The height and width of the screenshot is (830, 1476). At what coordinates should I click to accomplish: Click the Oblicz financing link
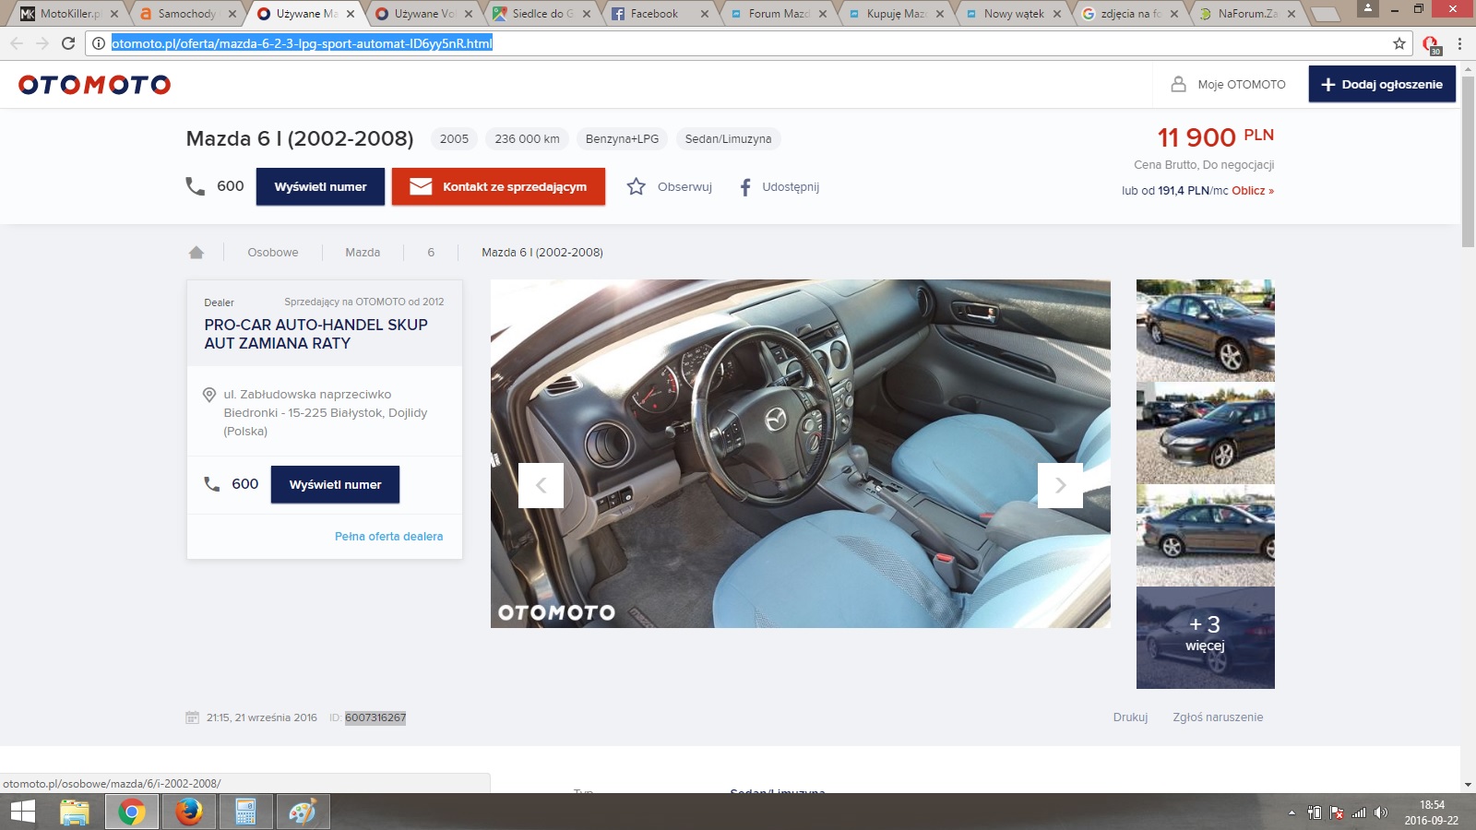(1252, 191)
